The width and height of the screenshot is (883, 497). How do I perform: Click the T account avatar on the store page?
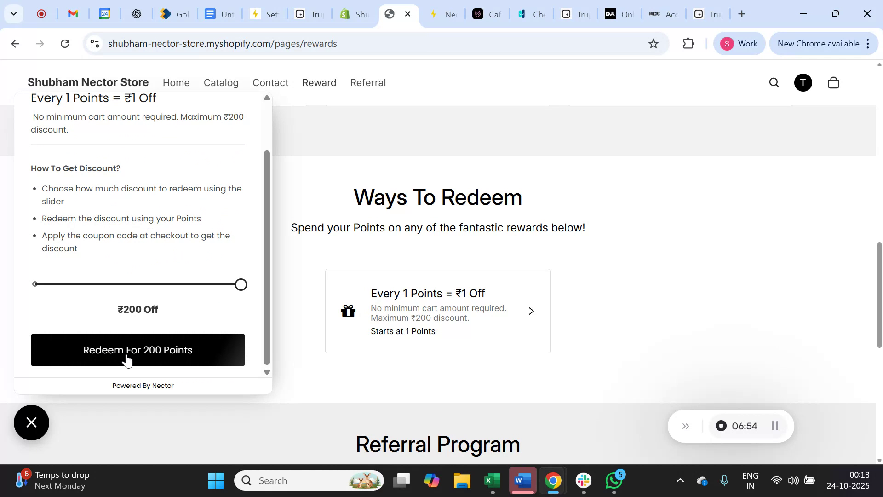[803, 82]
